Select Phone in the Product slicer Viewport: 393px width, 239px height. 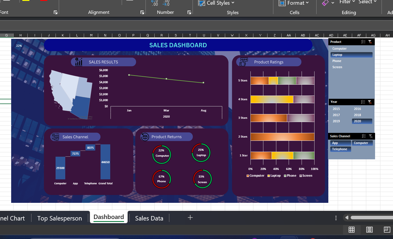351,61
